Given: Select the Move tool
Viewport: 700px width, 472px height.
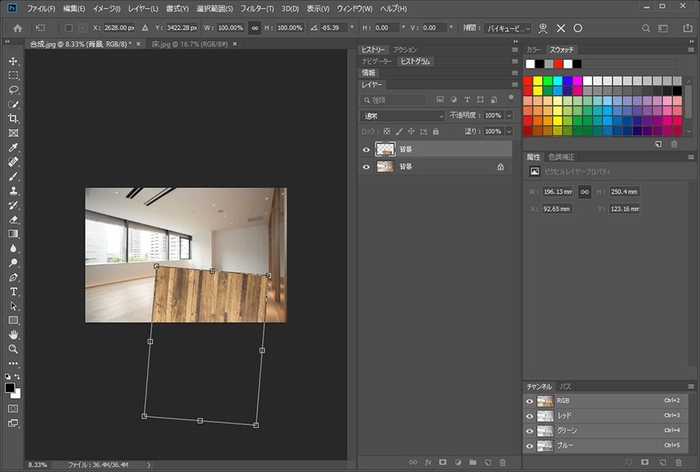Looking at the screenshot, I should 13,61.
